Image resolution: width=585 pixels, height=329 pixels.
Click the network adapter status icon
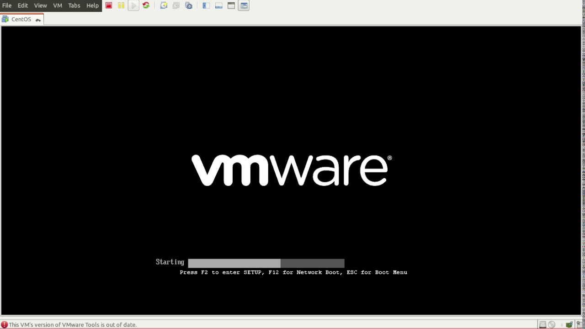(x=569, y=324)
